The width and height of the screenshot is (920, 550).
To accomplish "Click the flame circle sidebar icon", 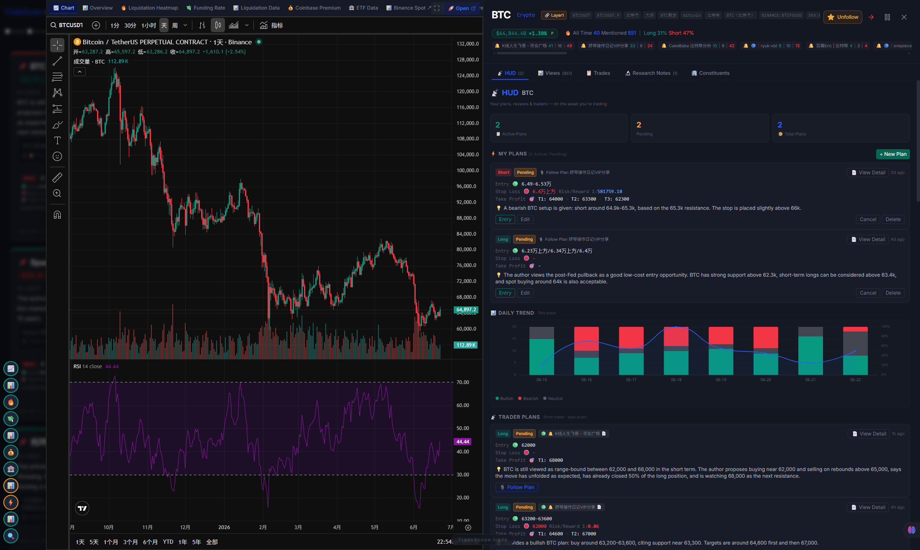I will (x=11, y=402).
